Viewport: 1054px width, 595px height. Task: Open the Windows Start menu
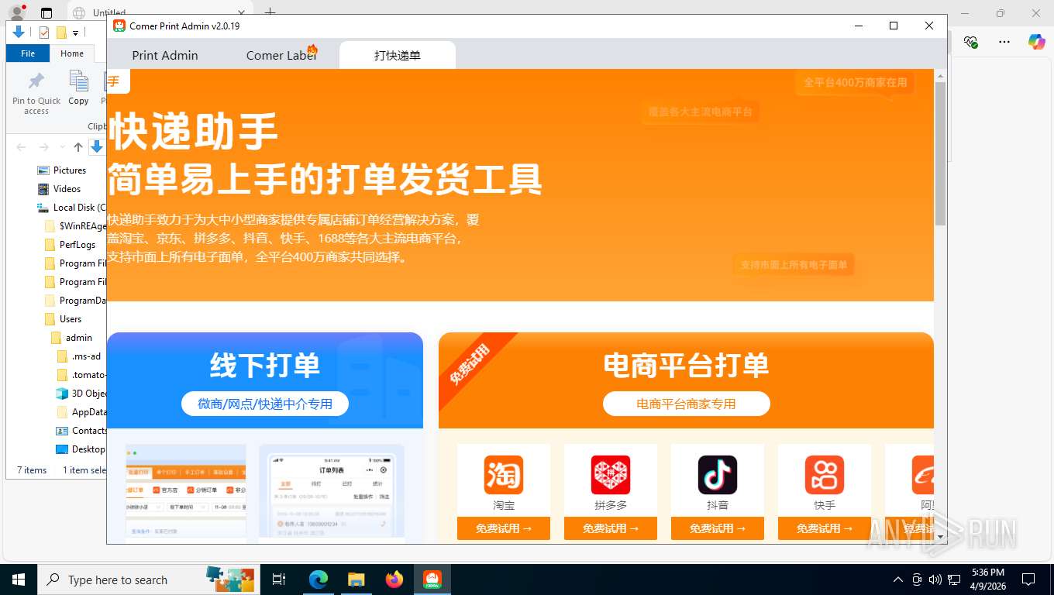click(x=19, y=579)
